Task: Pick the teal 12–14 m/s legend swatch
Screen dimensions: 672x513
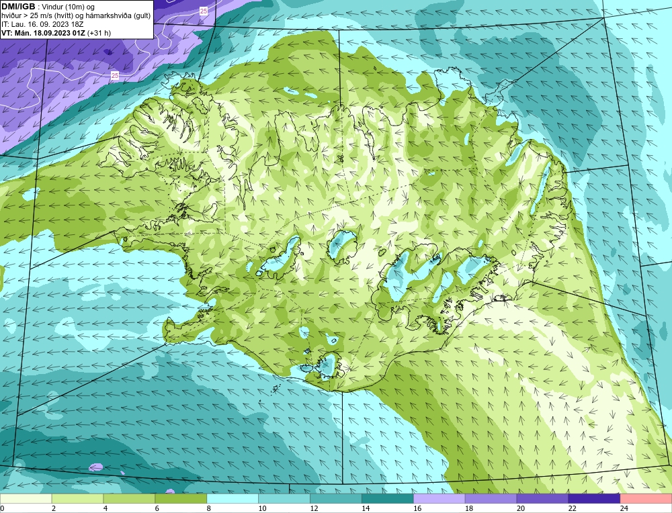Action: (x=335, y=498)
